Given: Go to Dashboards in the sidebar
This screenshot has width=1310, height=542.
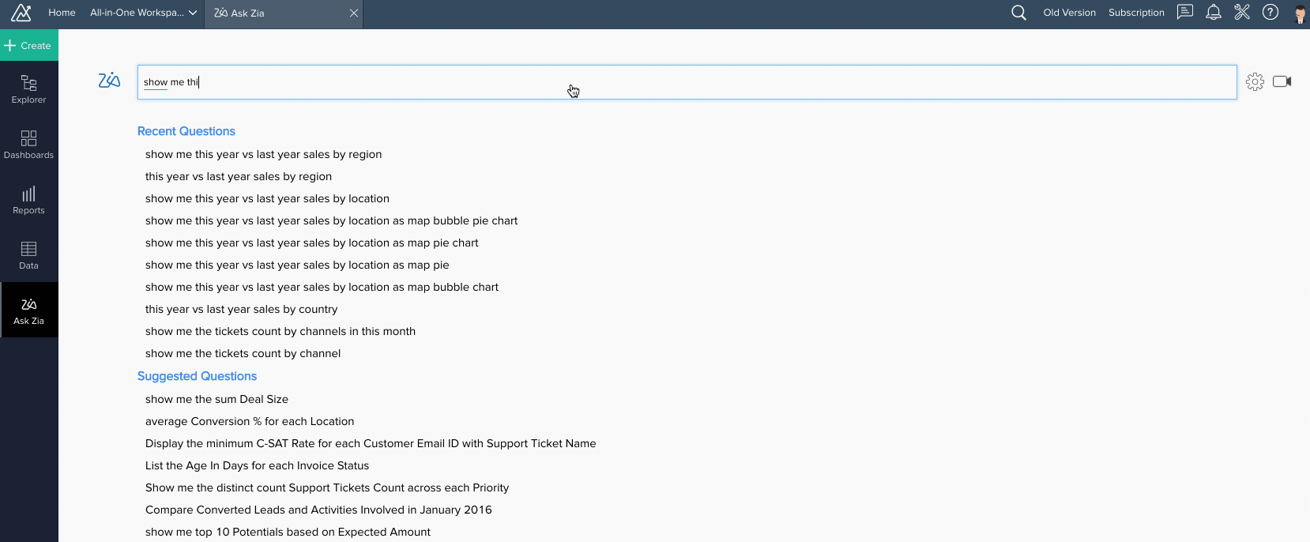Looking at the screenshot, I should tap(28, 144).
